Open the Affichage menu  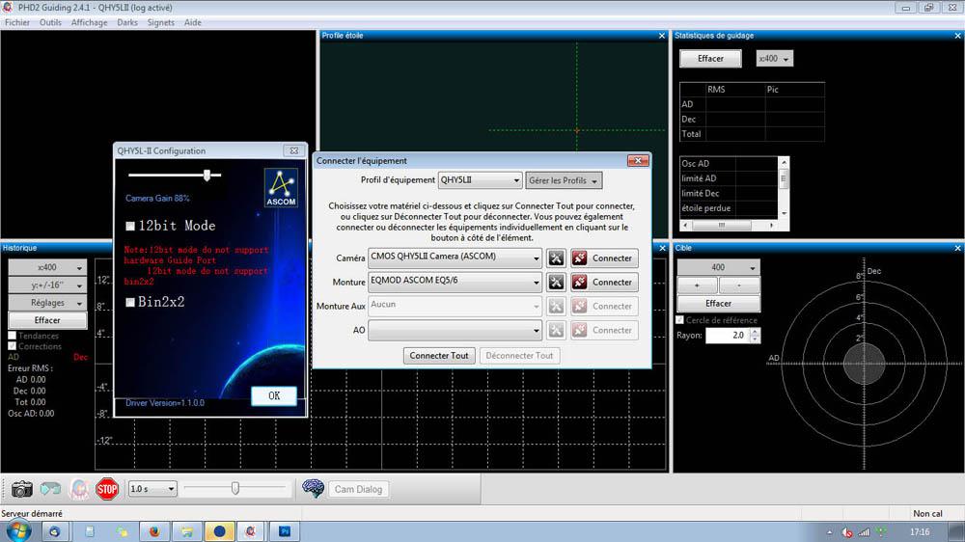[89, 22]
